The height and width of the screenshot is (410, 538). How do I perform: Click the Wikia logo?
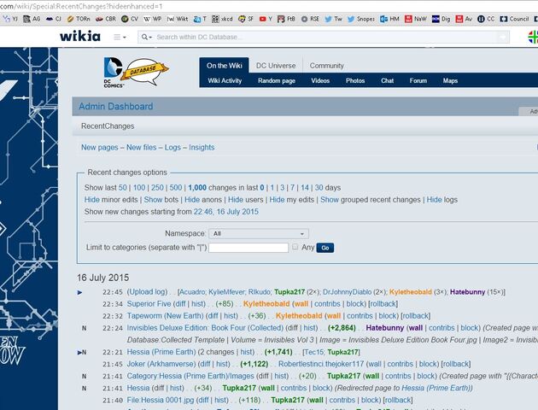point(80,36)
